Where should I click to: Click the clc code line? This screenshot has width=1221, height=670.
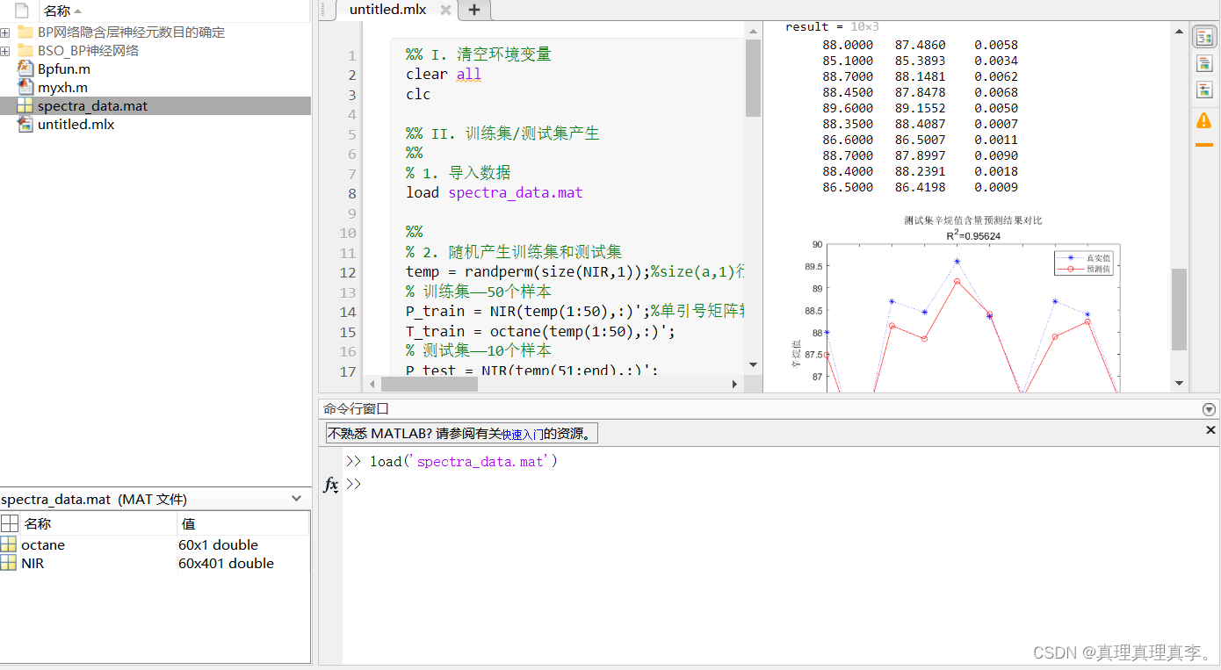pos(418,94)
